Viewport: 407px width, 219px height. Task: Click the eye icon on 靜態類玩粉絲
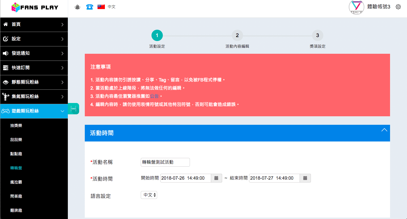pyautogui.click(x=6, y=82)
